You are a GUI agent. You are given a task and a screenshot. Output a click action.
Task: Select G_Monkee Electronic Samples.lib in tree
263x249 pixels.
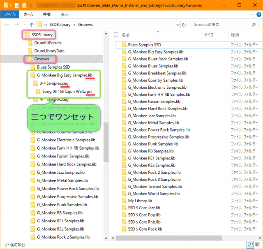tap(66, 140)
